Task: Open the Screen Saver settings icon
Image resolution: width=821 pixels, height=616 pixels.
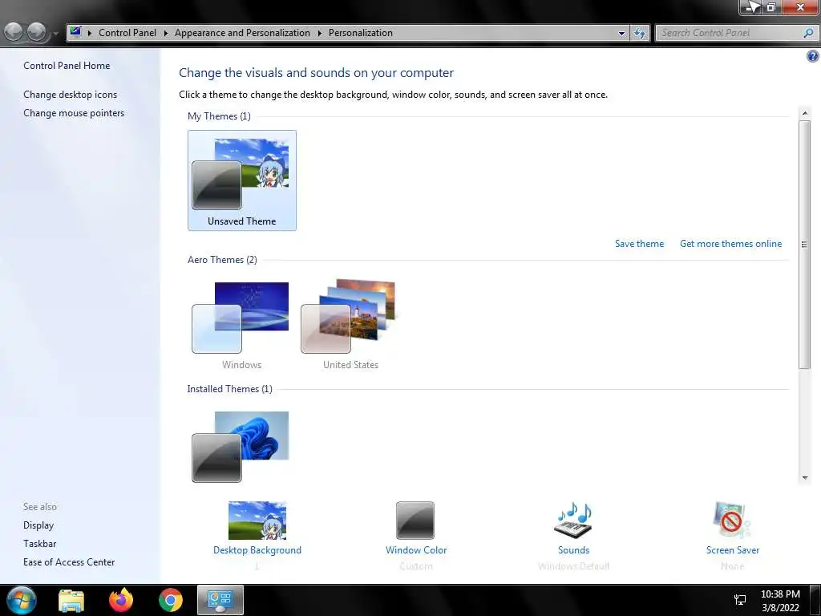Action: tap(732, 520)
